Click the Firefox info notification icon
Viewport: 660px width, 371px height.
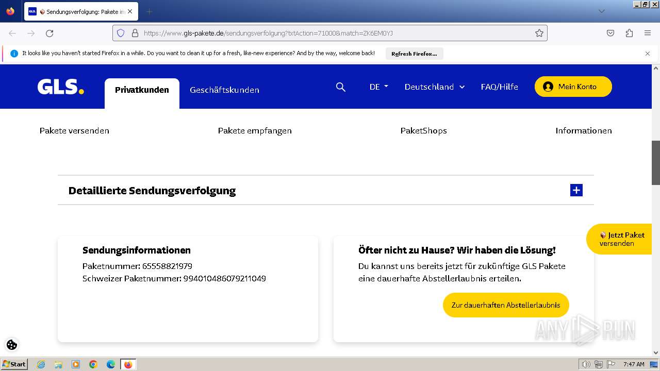tap(14, 54)
